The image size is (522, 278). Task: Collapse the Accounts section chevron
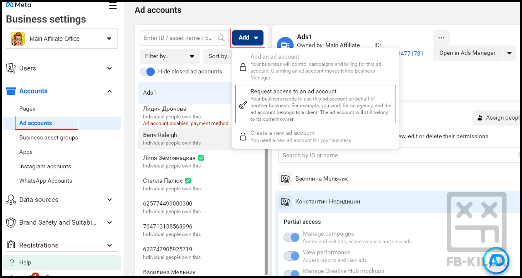(x=109, y=91)
